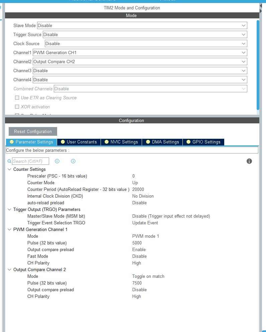This screenshot has width=266, height=332.
Task: Collapse Trigger Output (TRGO) Parameters group
Action: 9,209
